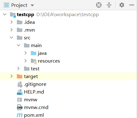This screenshot has width=137, height=118.
Task: Click the .gitignore file icon
Action: [20, 84]
